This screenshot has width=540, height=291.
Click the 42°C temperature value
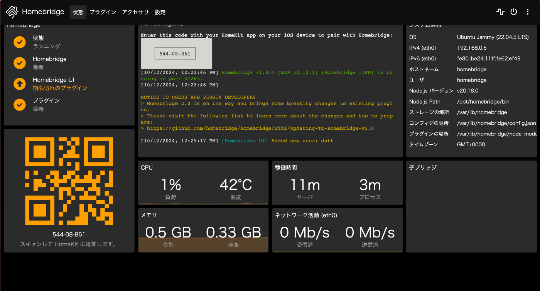click(236, 185)
